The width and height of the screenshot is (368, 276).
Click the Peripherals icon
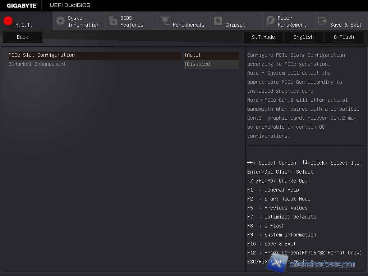pyautogui.click(x=165, y=21)
